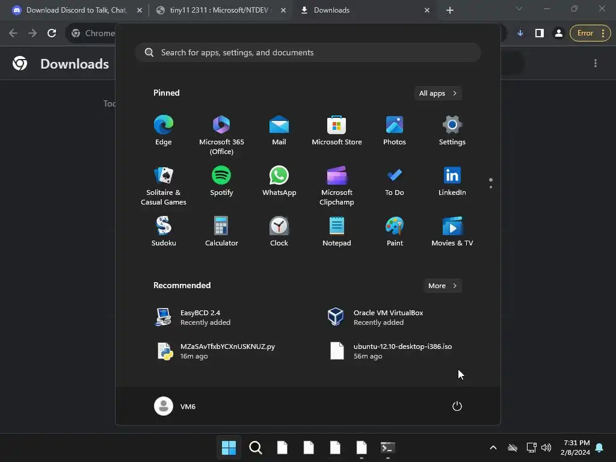Launch Solitaire & Casual Games

(x=164, y=186)
